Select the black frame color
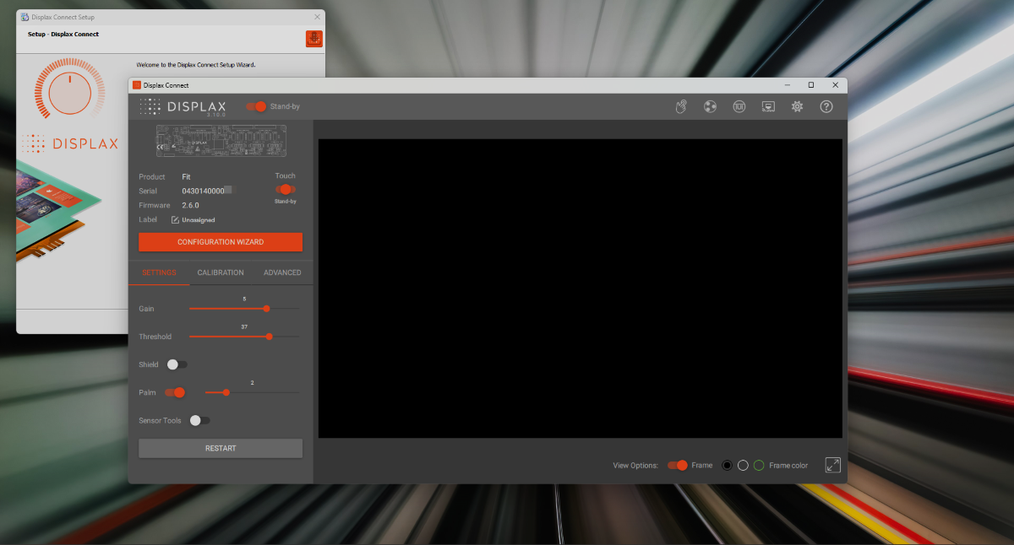Screen dimensions: 1014x545 [727, 465]
